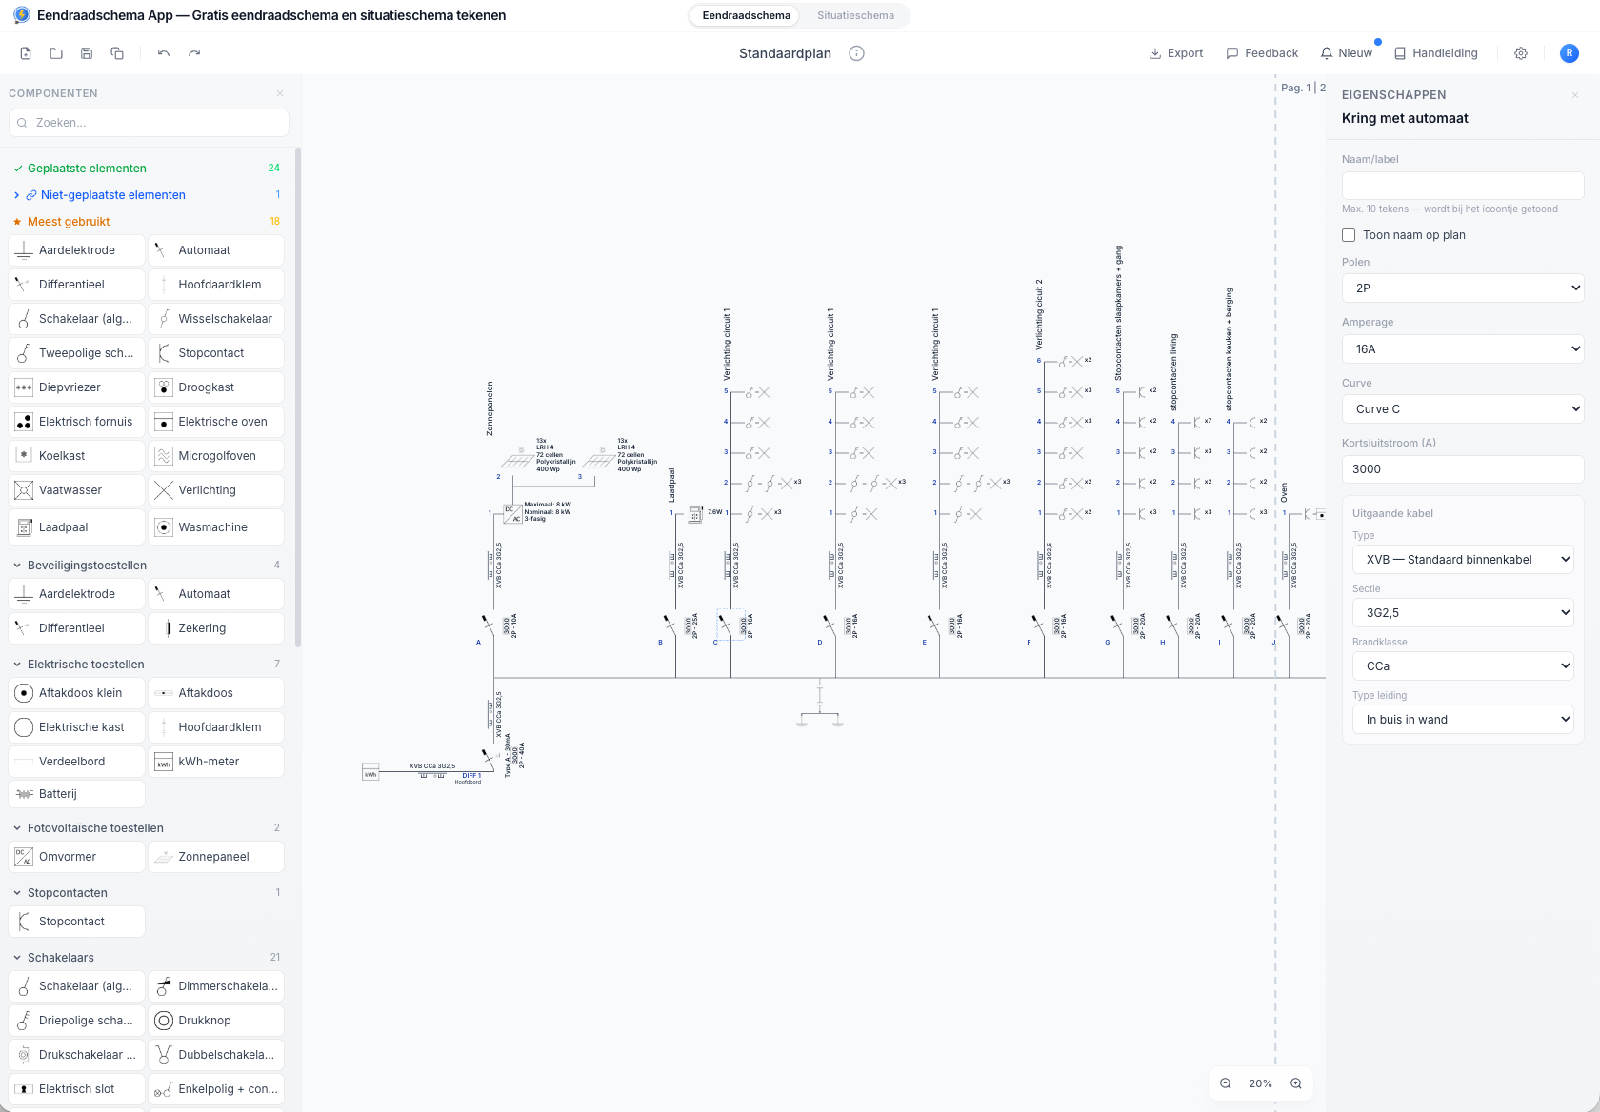The height and width of the screenshot is (1112, 1600).
Task: Save the plan with the save icon
Action: [x=87, y=53]
